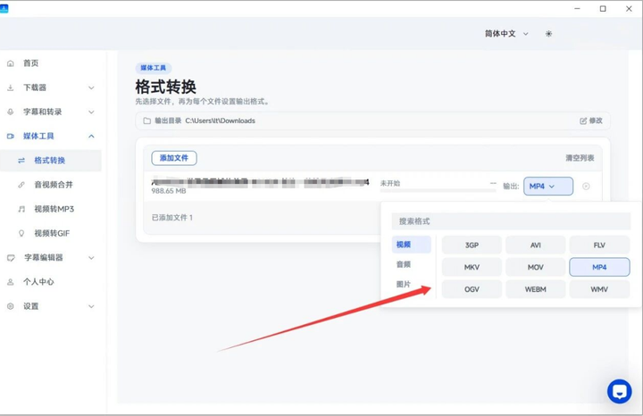Click 清空列表 to clear the list
The width and height of the screenshot is (643, 416).
pyautogui.click(x=580, y=158)
